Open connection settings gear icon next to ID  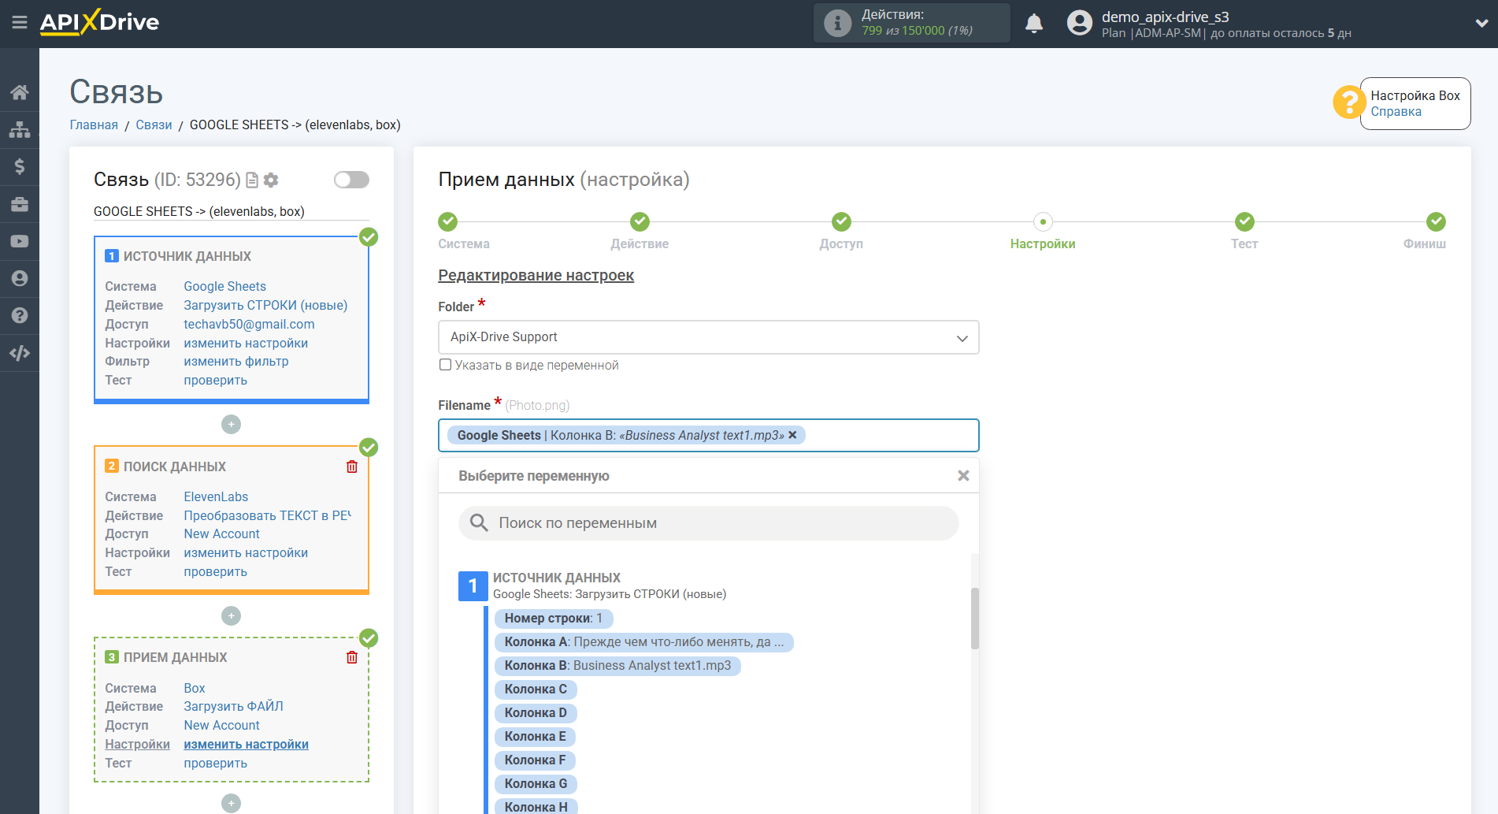click(x=271, y=180)
